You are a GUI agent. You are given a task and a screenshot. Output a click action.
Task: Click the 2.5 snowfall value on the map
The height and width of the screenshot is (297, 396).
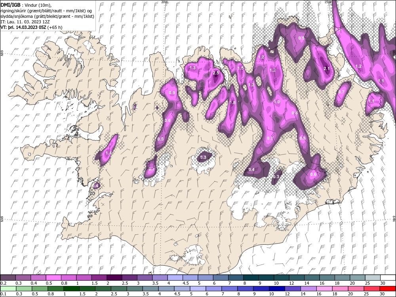pos(216,73)
